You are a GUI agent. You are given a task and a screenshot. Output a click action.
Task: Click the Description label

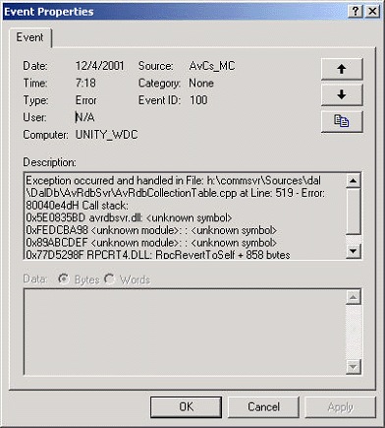[49, 162]
